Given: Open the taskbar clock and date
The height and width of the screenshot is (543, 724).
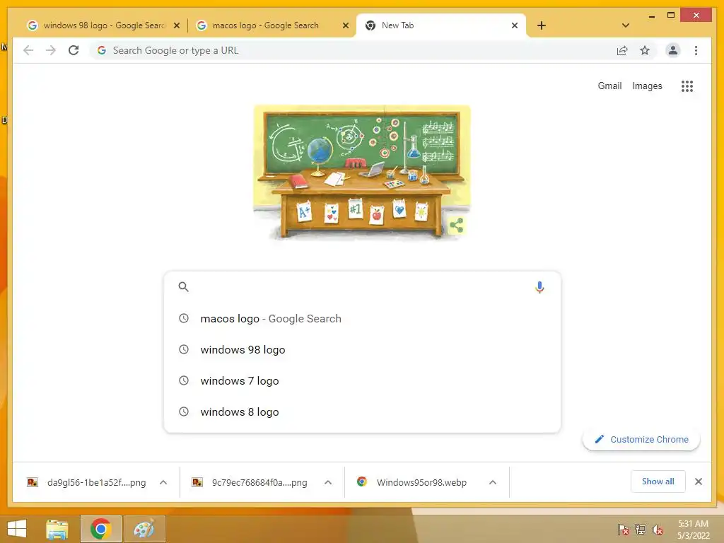Looking at the screenshot, I should [693, 530].
